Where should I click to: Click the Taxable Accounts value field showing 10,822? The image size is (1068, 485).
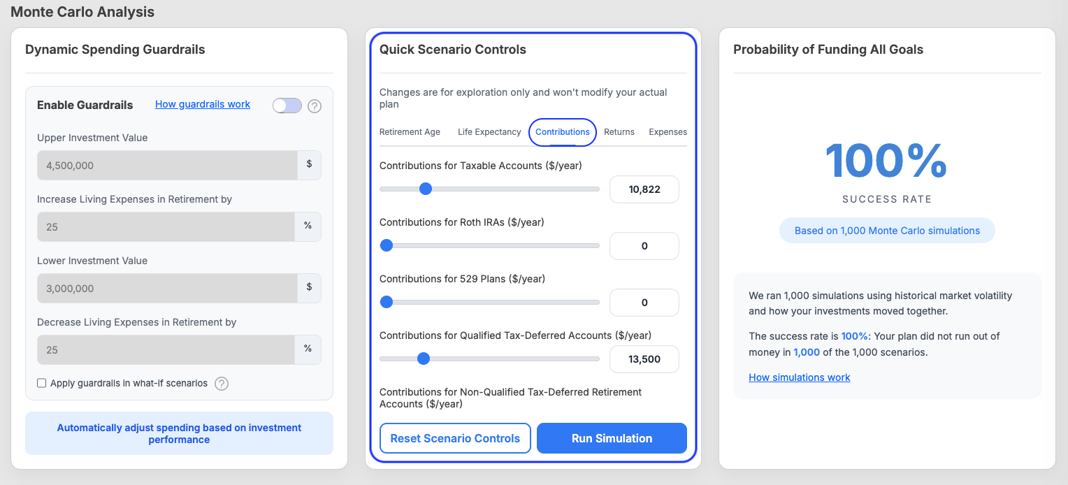click(644, 189)
